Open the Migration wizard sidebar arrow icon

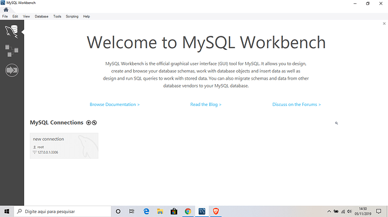click(x=12, y=70)
